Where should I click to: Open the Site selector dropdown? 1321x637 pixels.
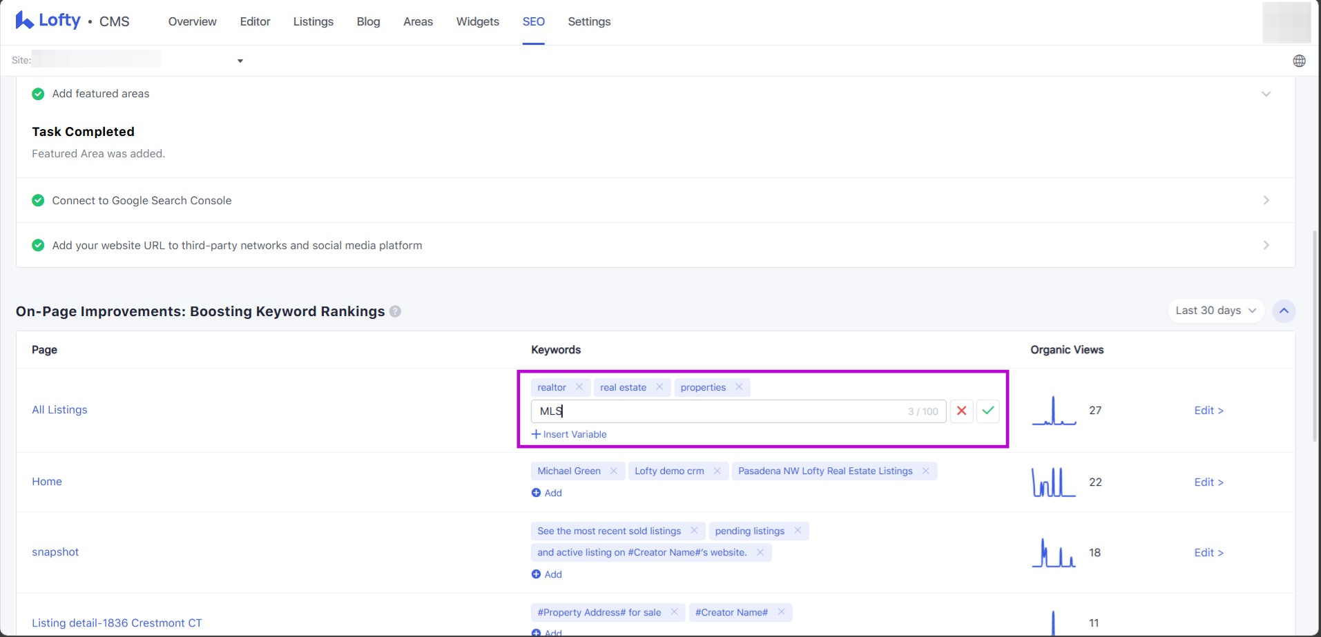pyautogui.click(x=240, y=61)
